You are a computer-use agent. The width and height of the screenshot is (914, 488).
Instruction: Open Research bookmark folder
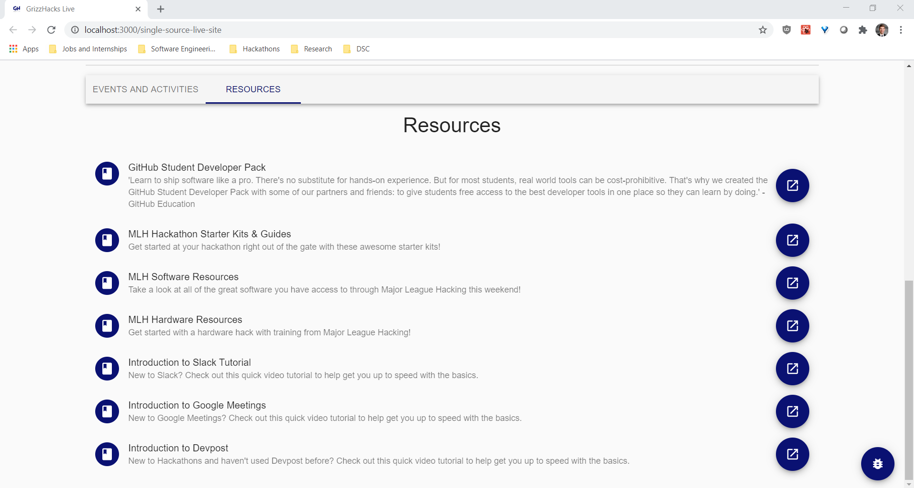tap(311, 49)
